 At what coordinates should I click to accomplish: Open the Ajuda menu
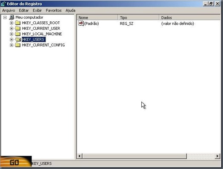click(70, 10)
